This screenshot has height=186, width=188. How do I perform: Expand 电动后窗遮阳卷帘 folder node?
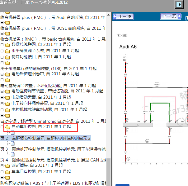[x=2, y=74]
